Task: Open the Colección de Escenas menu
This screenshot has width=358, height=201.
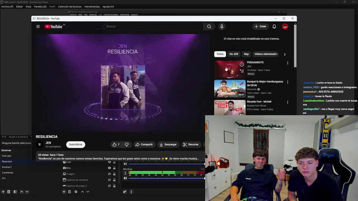Action: (70, 7)
